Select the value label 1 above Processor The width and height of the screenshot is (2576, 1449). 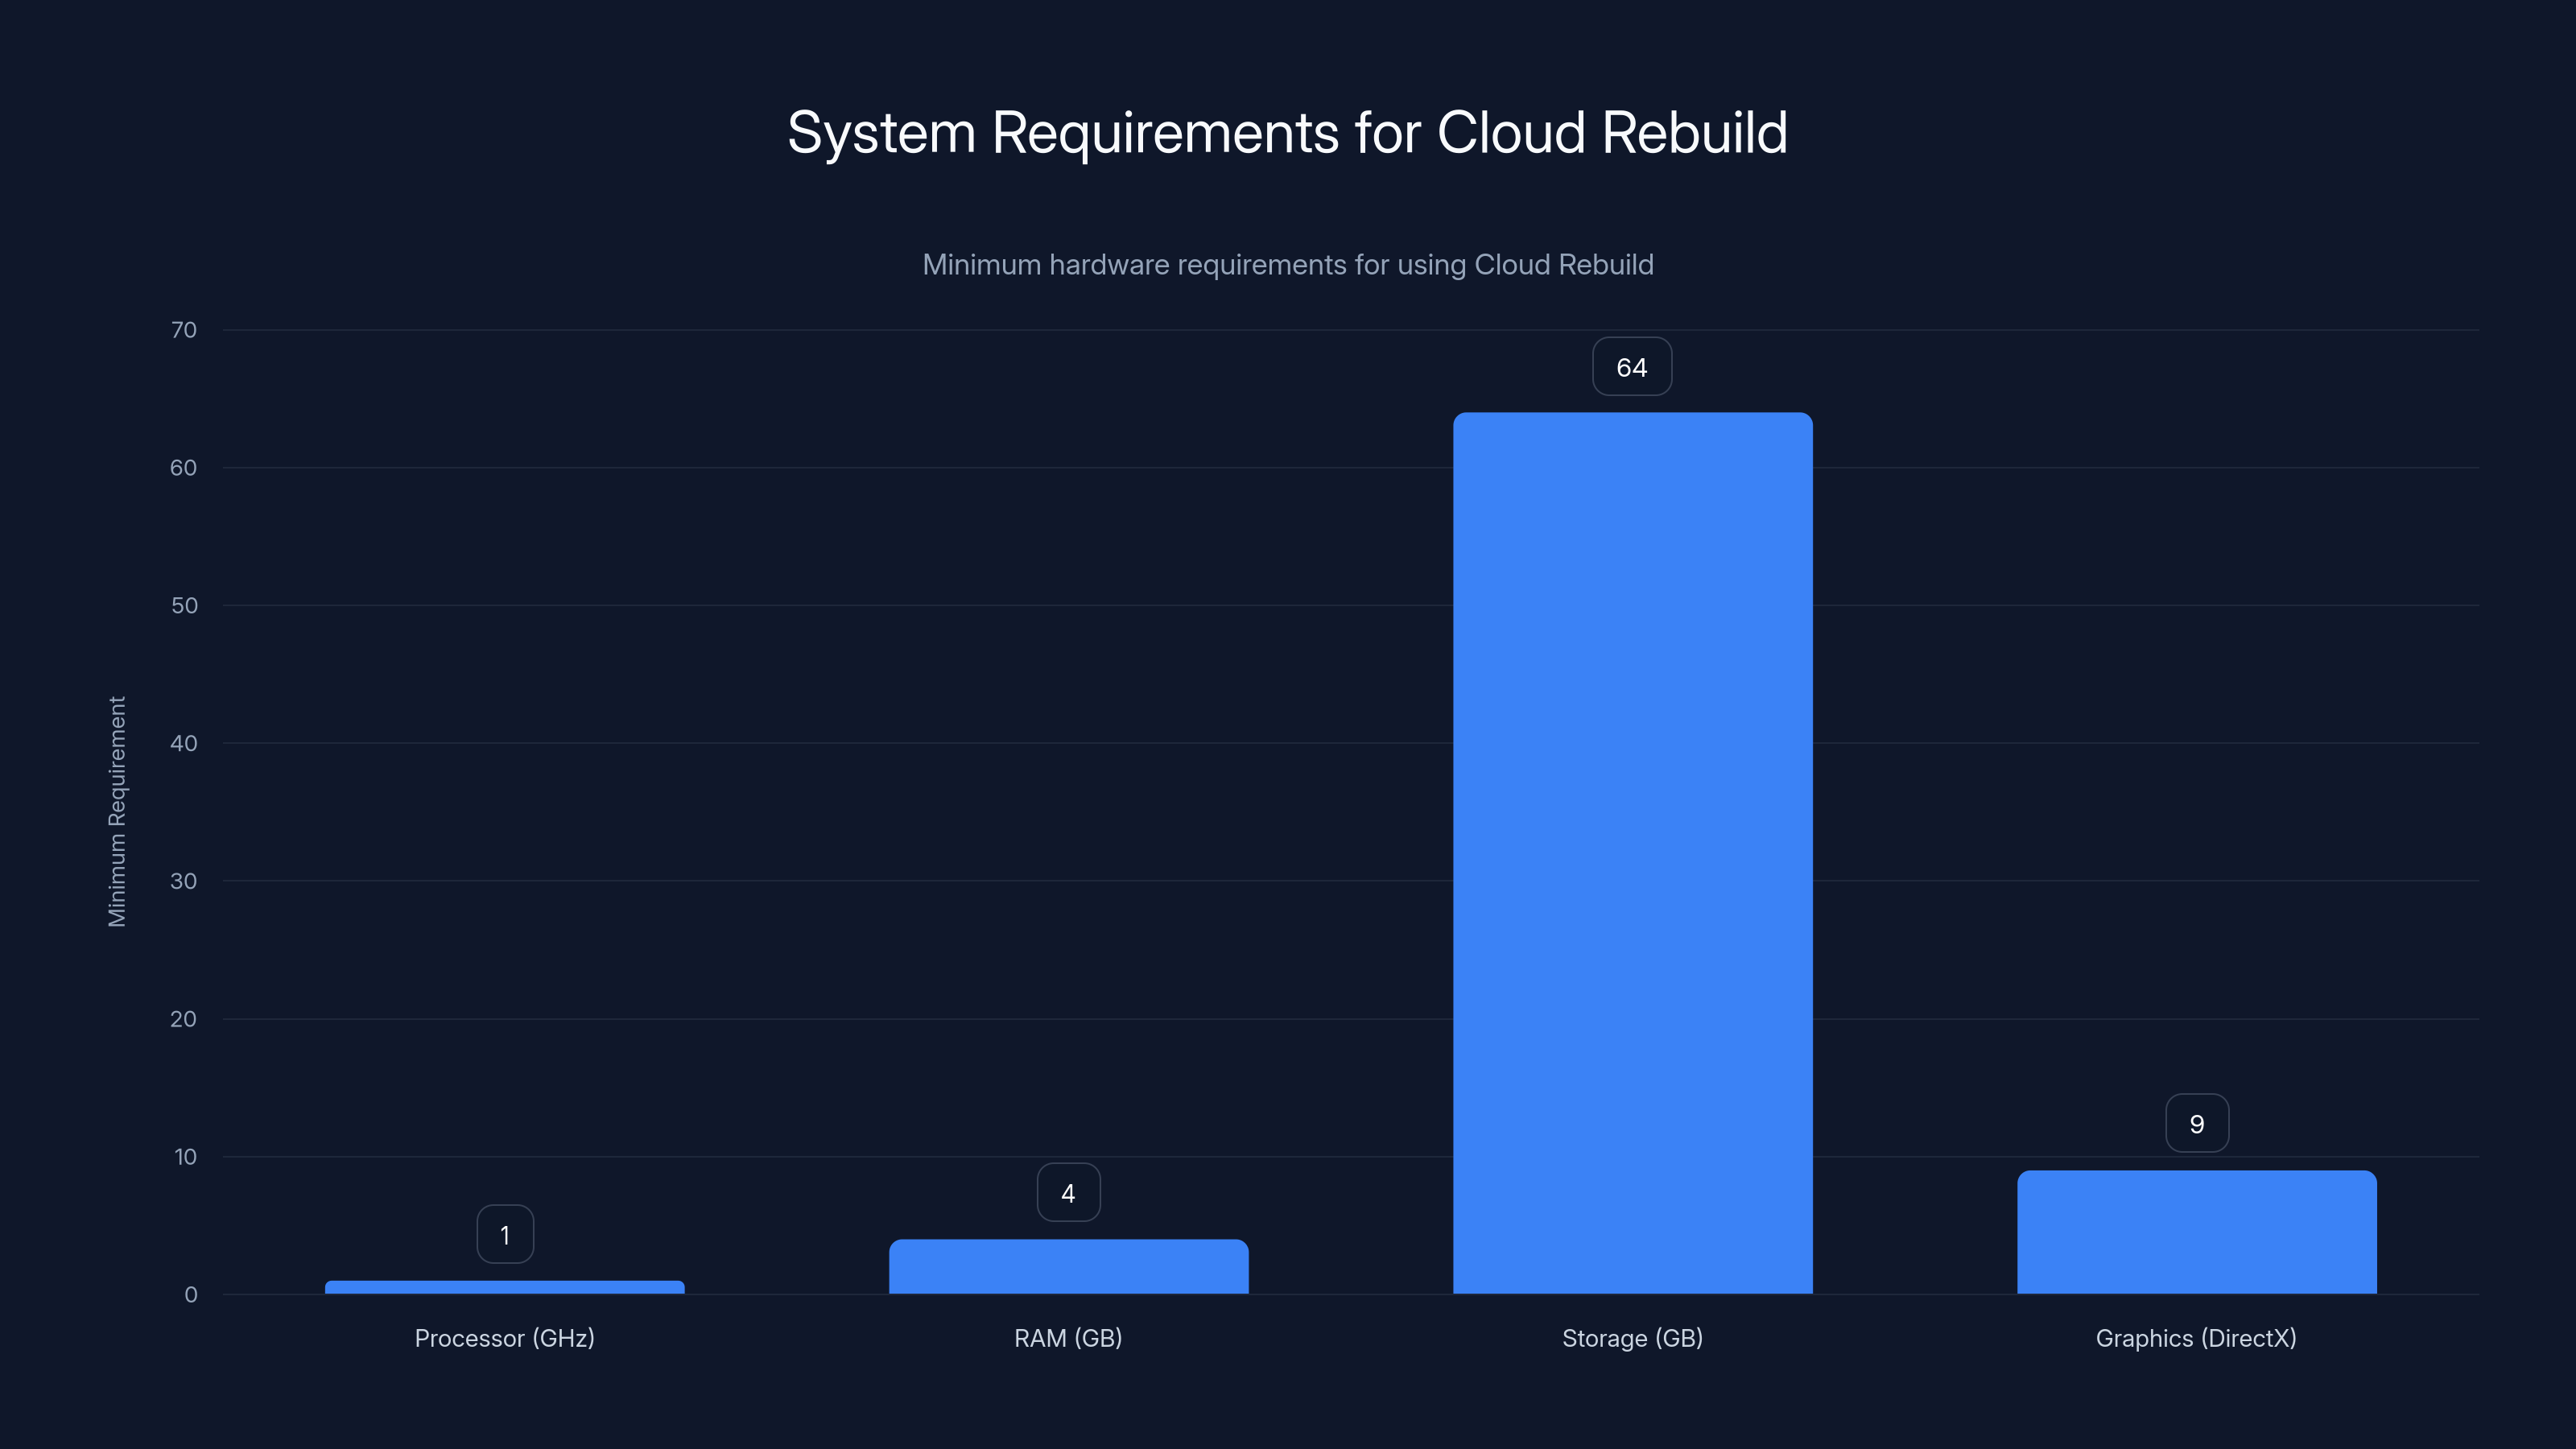(505, 1235)
